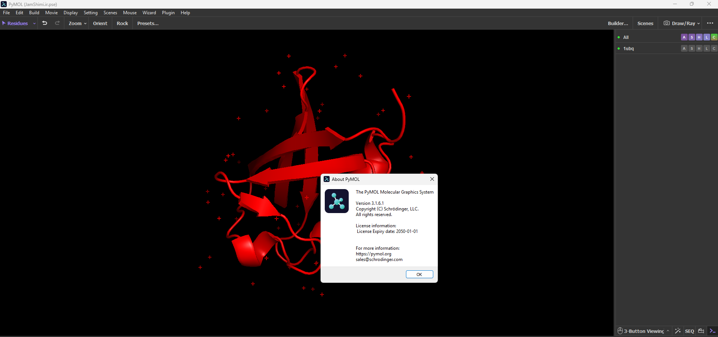This screenshot has height=337, width=718.
Task: Expand the 3-Button Viewing mouse mode chevron
Action: [x=668, y=331]
